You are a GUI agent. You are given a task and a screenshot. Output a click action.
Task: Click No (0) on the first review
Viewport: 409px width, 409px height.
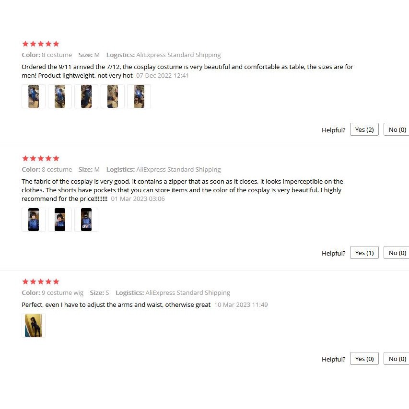tap(397, 129)
